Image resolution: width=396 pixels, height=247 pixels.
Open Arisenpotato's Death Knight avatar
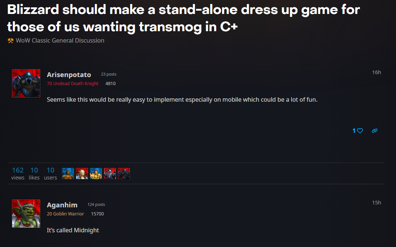click(x=26, y=83)
